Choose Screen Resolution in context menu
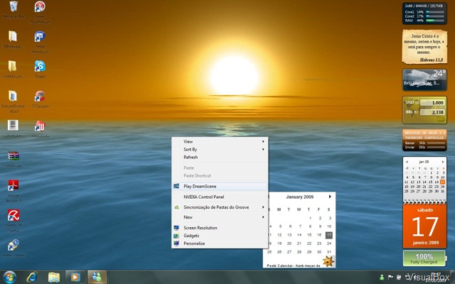 pyautogui.click(x=220, y=228)
